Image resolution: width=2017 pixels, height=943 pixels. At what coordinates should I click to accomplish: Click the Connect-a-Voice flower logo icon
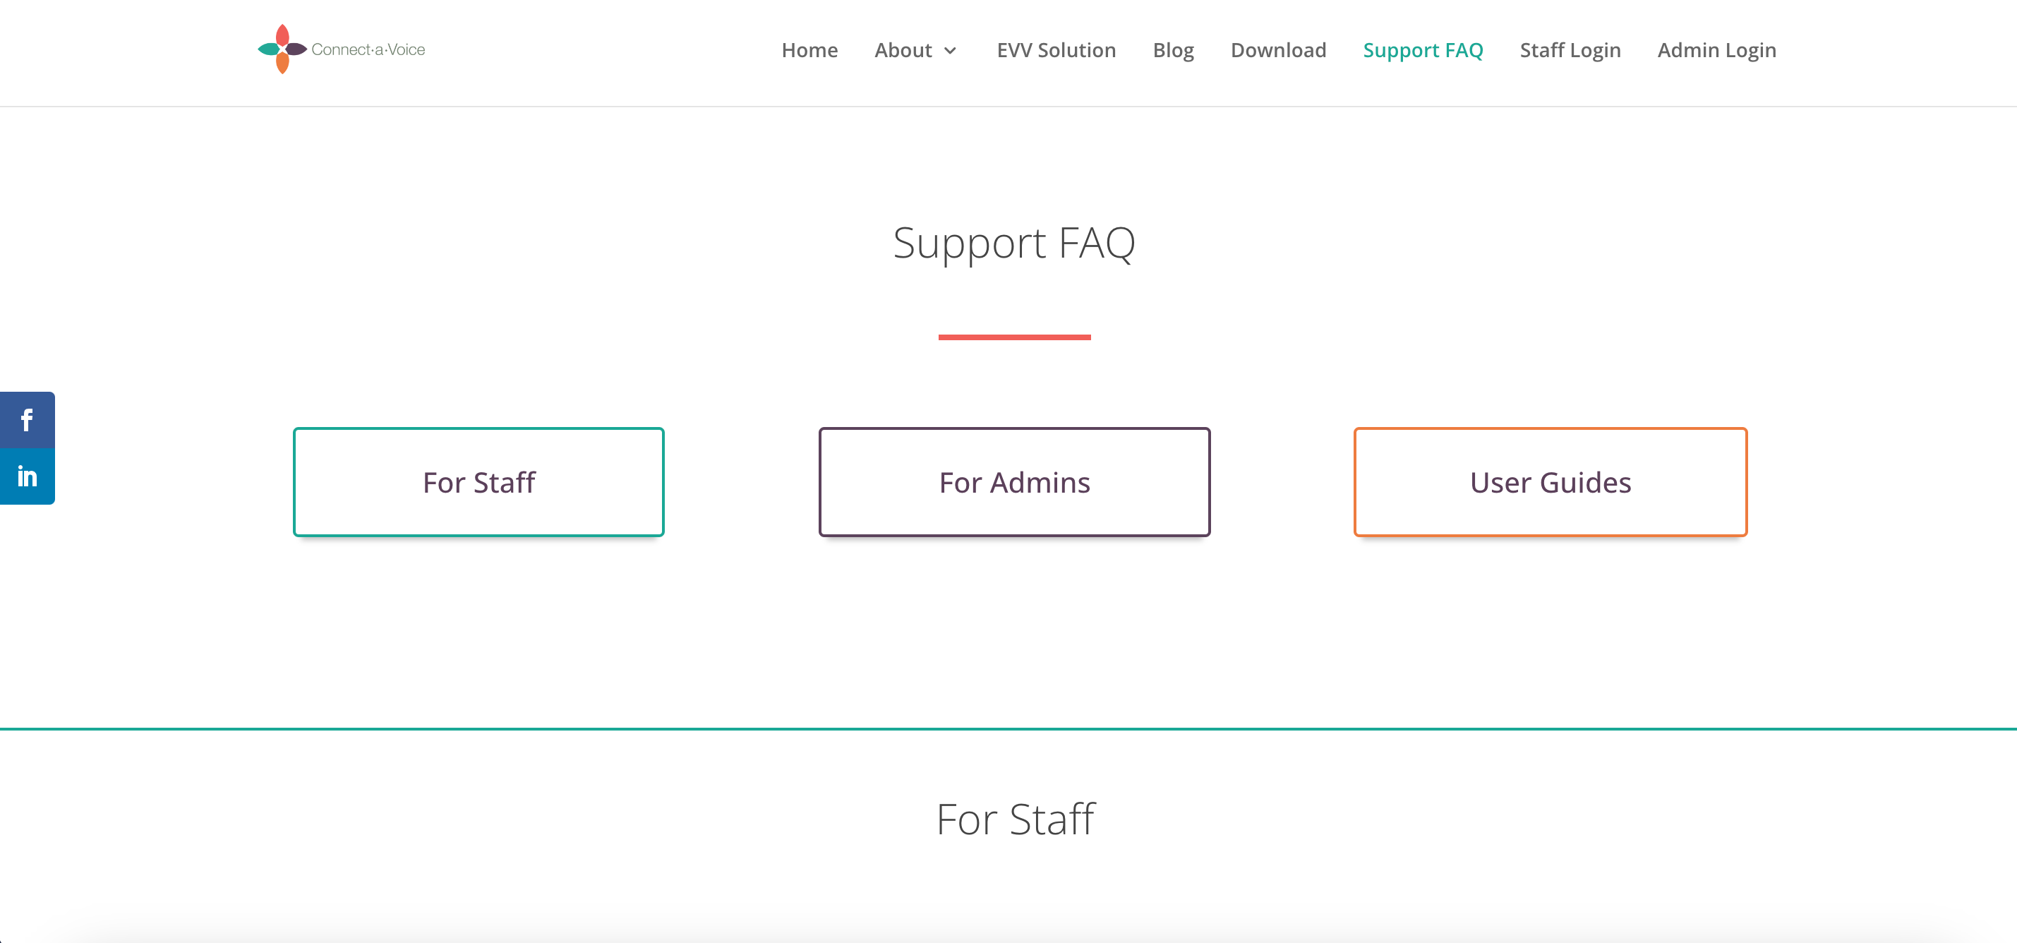[282, 49]
